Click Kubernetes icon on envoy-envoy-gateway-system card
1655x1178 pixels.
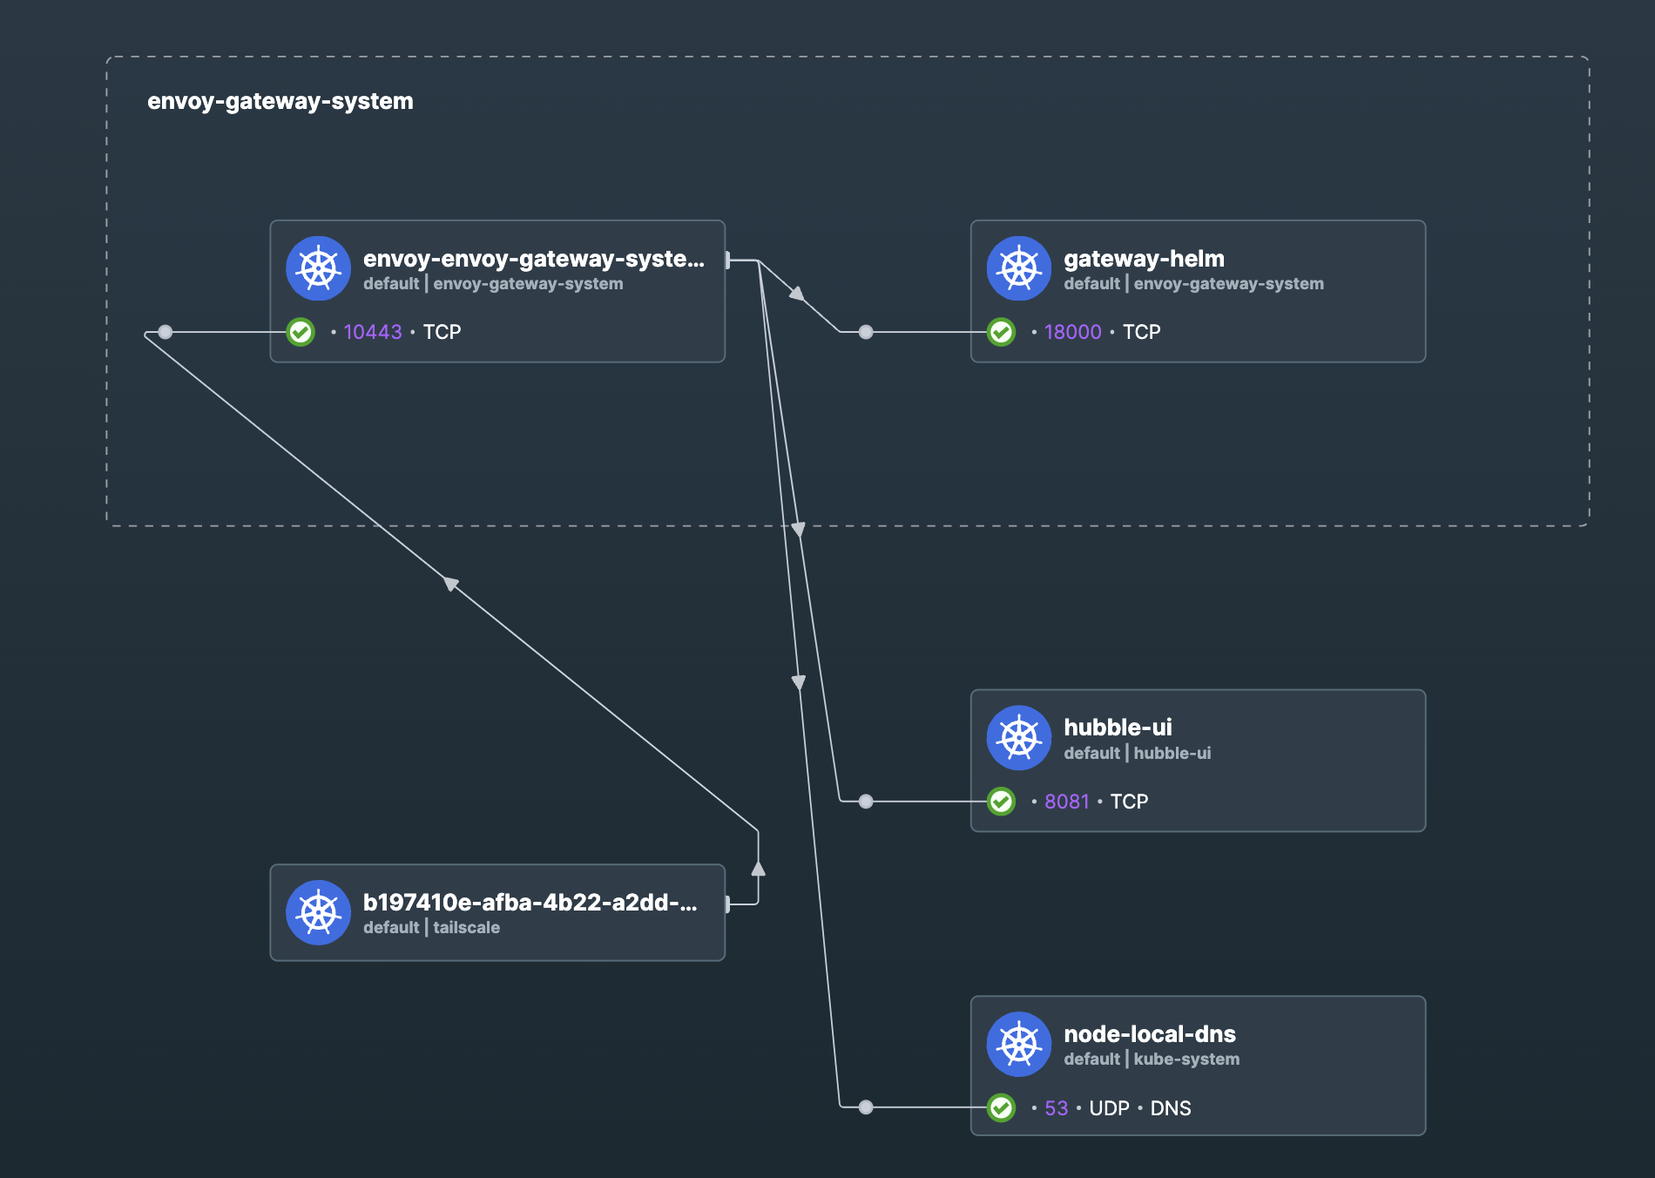pyautogui.click(x=319, y=268)
